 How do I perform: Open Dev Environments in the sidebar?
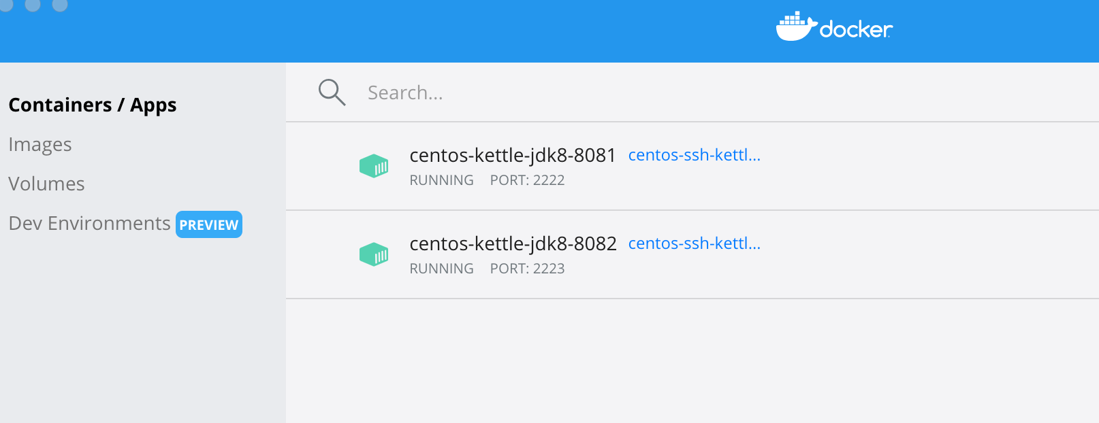point(89,224)
